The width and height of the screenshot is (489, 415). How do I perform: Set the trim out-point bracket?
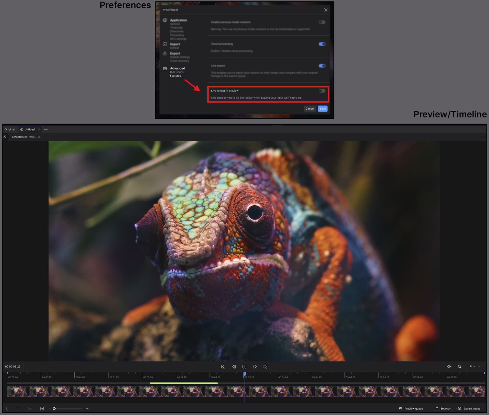tap(19, 409)
